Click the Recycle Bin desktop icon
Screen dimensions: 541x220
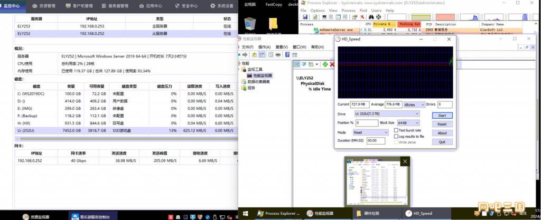click(249, 25)
